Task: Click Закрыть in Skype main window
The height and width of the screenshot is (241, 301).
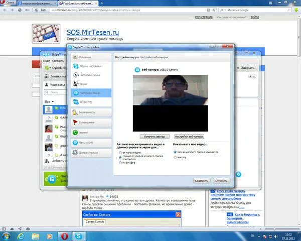Action: click(x=245, y=68)
